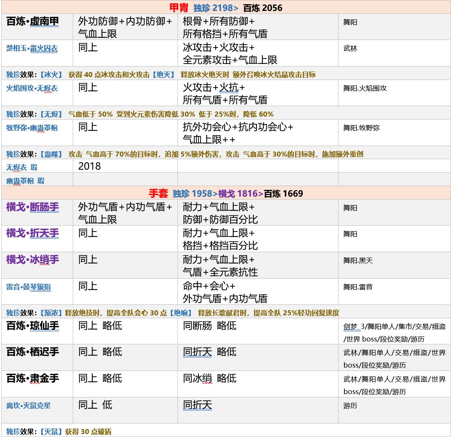Click the purple 横戈•折天手 link
452x437 pixels.
pos(33,233)
